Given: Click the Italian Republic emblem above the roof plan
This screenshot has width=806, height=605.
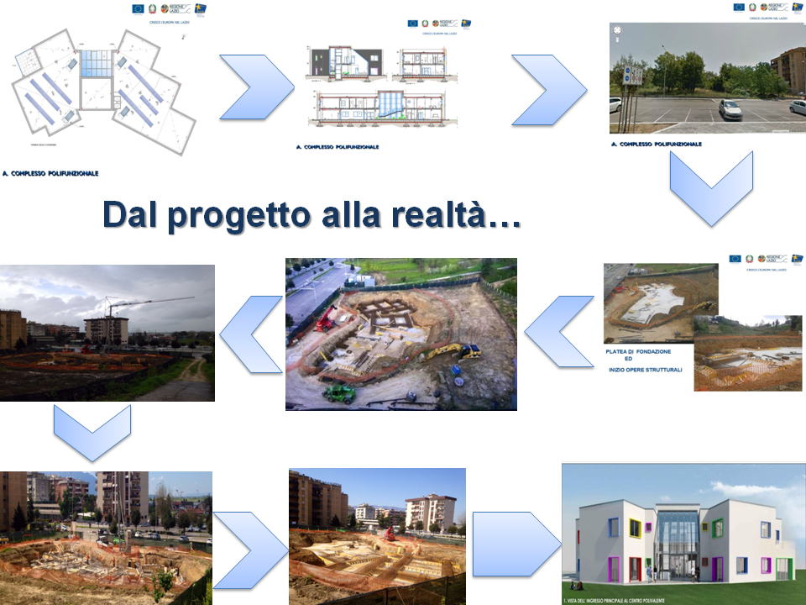Looking at the screenshot, I should click(x=153, y=8).
